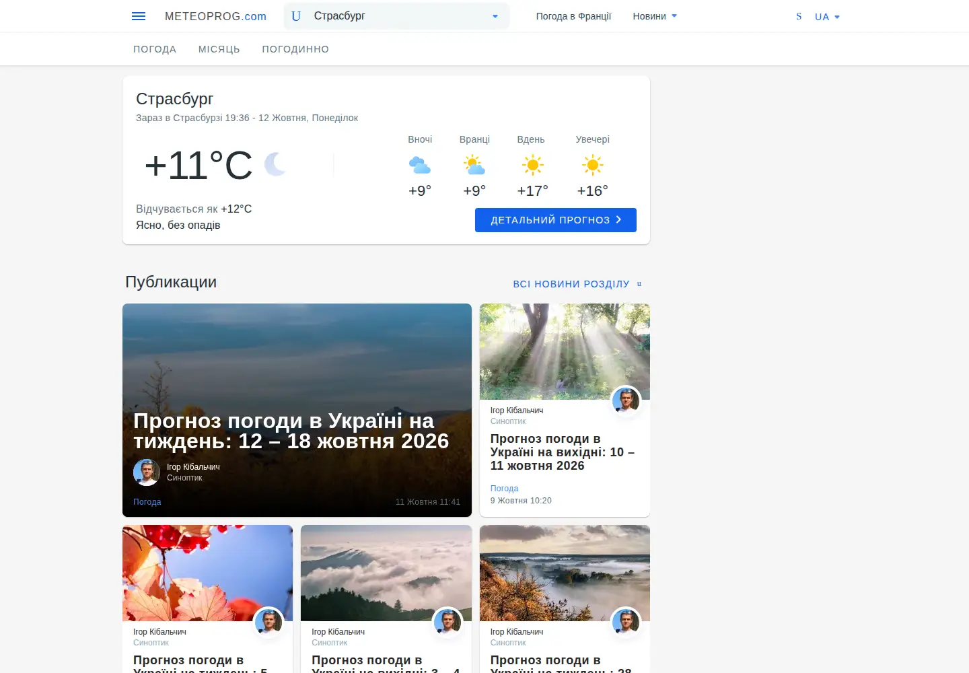Click the +16° Увечері temperature
The image size is (969, 673).
(593, 191)
